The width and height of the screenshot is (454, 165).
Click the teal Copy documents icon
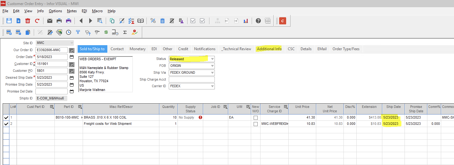click(112, 21)
